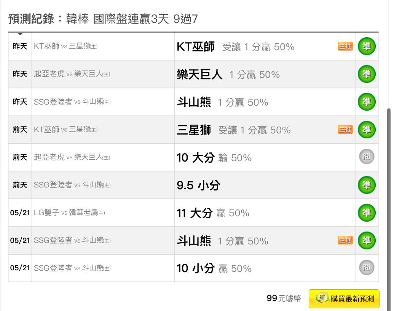This screenshot has height=311, width=394.
Task: Click the 購買最新預測 button
Action: 344,299
